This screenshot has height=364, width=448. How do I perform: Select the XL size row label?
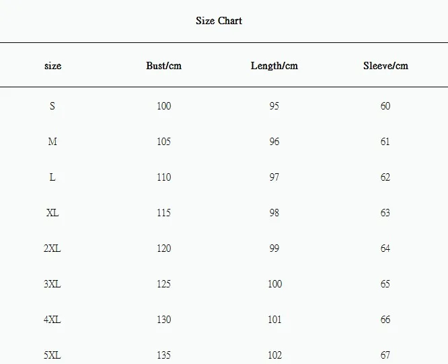pyautogui.click(x=52, y=213)
